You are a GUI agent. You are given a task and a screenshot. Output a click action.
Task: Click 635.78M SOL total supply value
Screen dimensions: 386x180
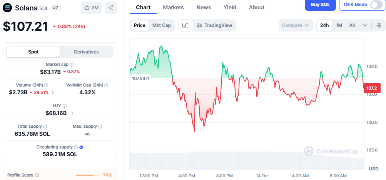pos(32,134)
